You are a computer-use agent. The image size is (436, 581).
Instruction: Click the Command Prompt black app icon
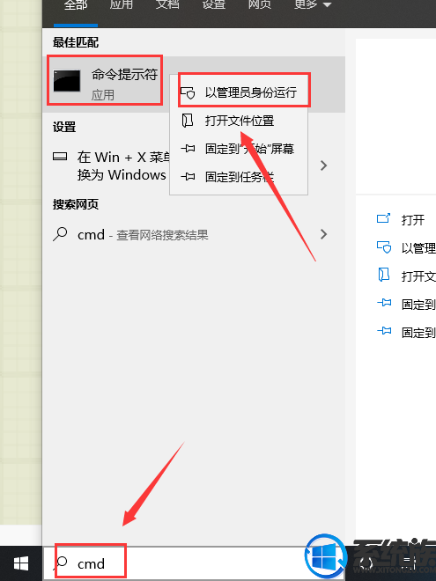pyautogui.click(x=67, y=80)
